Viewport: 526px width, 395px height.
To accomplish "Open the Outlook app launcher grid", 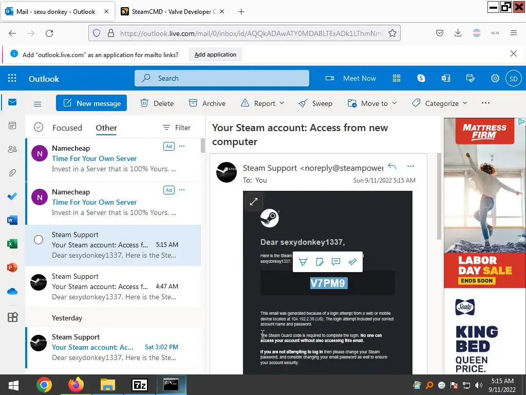I will click(12, 78).
